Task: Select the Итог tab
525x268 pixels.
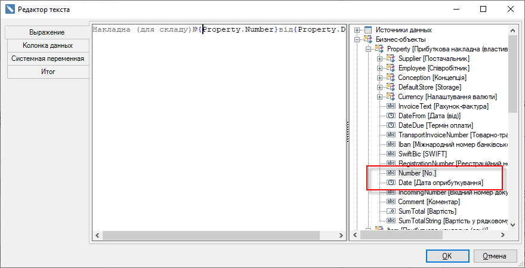Action: tap(48, 72)
